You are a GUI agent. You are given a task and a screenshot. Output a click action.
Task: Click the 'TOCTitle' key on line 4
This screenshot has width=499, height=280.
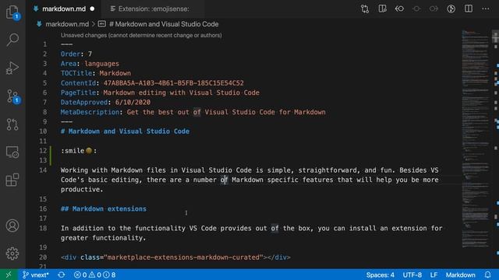[x=76, y=73]
